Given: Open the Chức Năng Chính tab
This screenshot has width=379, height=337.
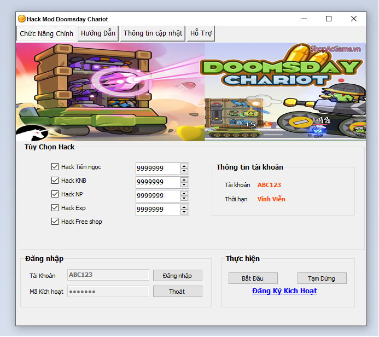Looking at the screenshot, I should click(x=46, y=33).
